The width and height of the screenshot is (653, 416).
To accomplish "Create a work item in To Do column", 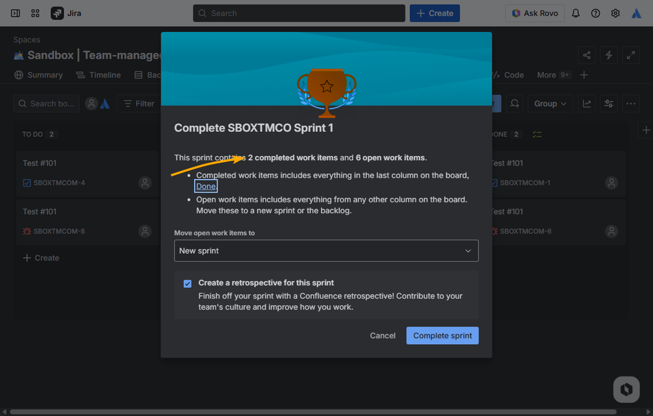I will pyautogui.click(x=41, y=258).
